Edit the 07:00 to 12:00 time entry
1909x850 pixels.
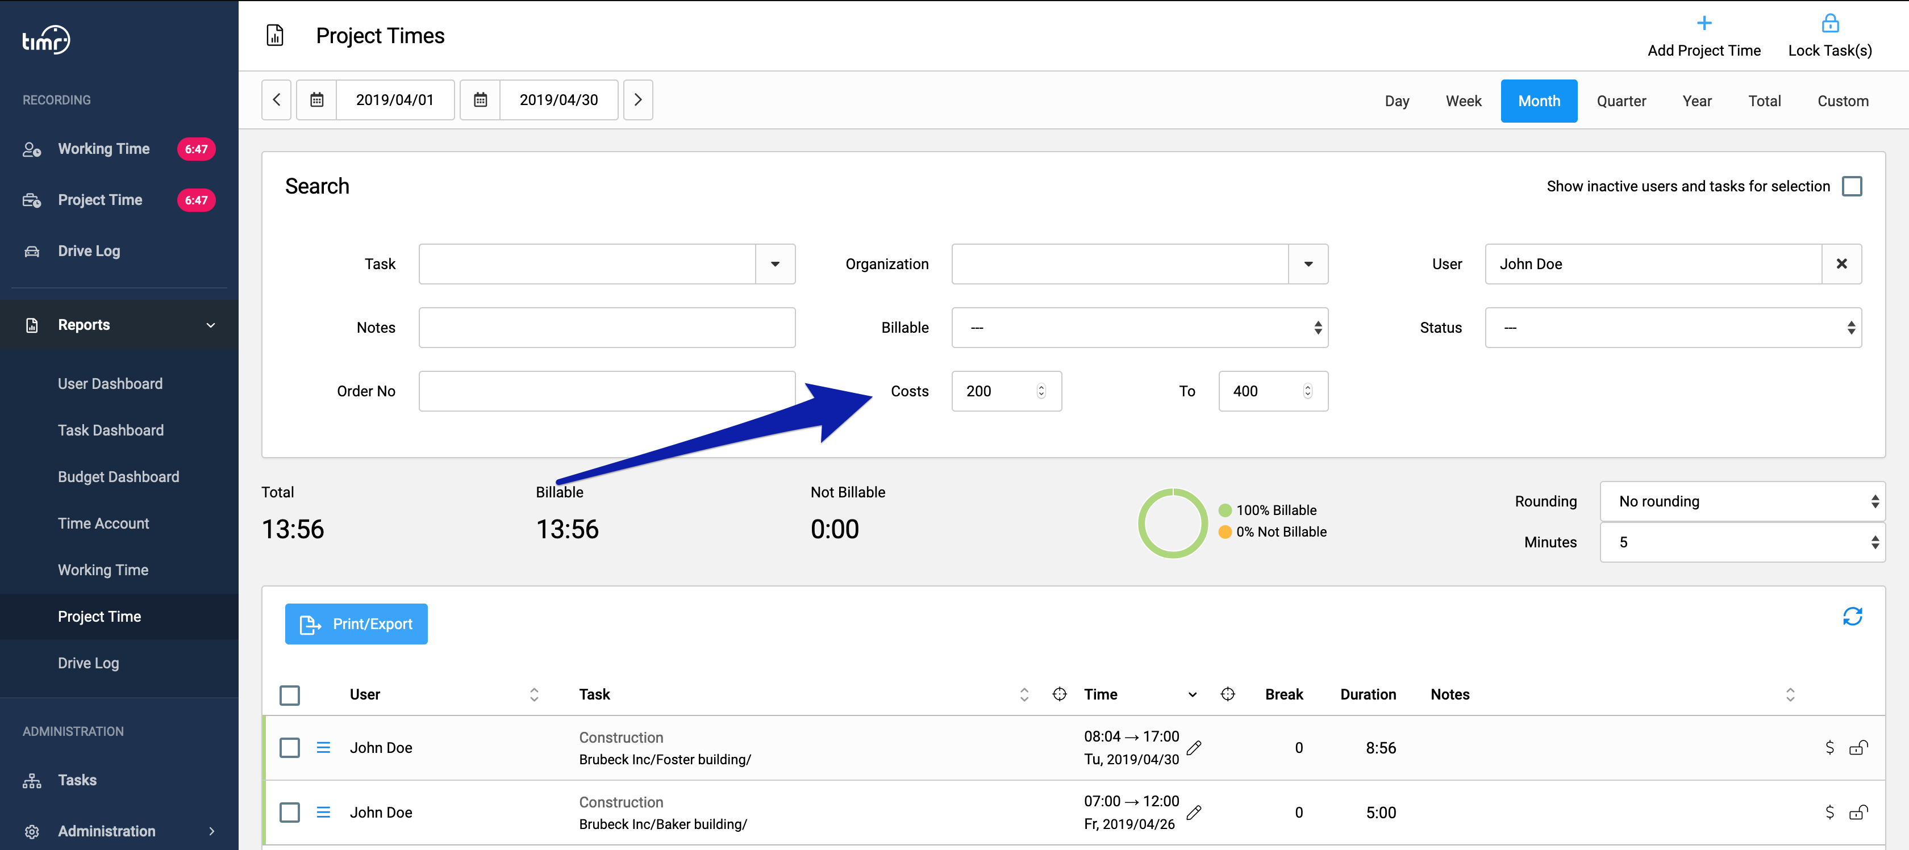point(1194,813)
